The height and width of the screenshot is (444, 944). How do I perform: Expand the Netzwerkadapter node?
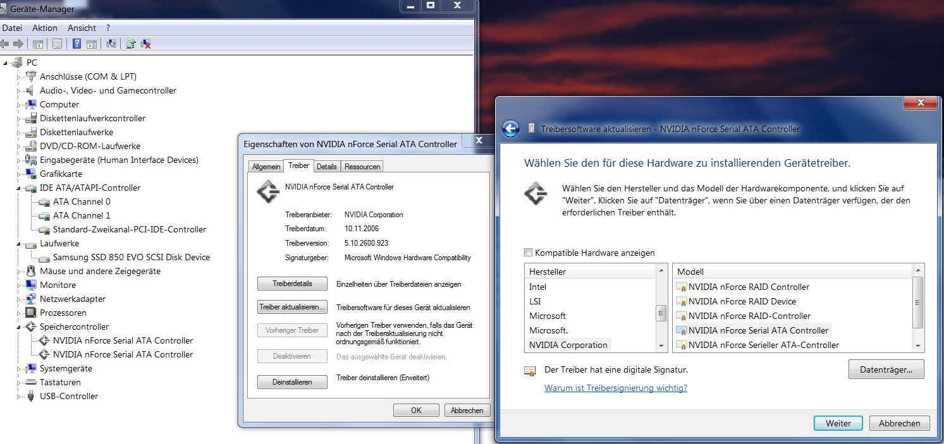point(19,299)
